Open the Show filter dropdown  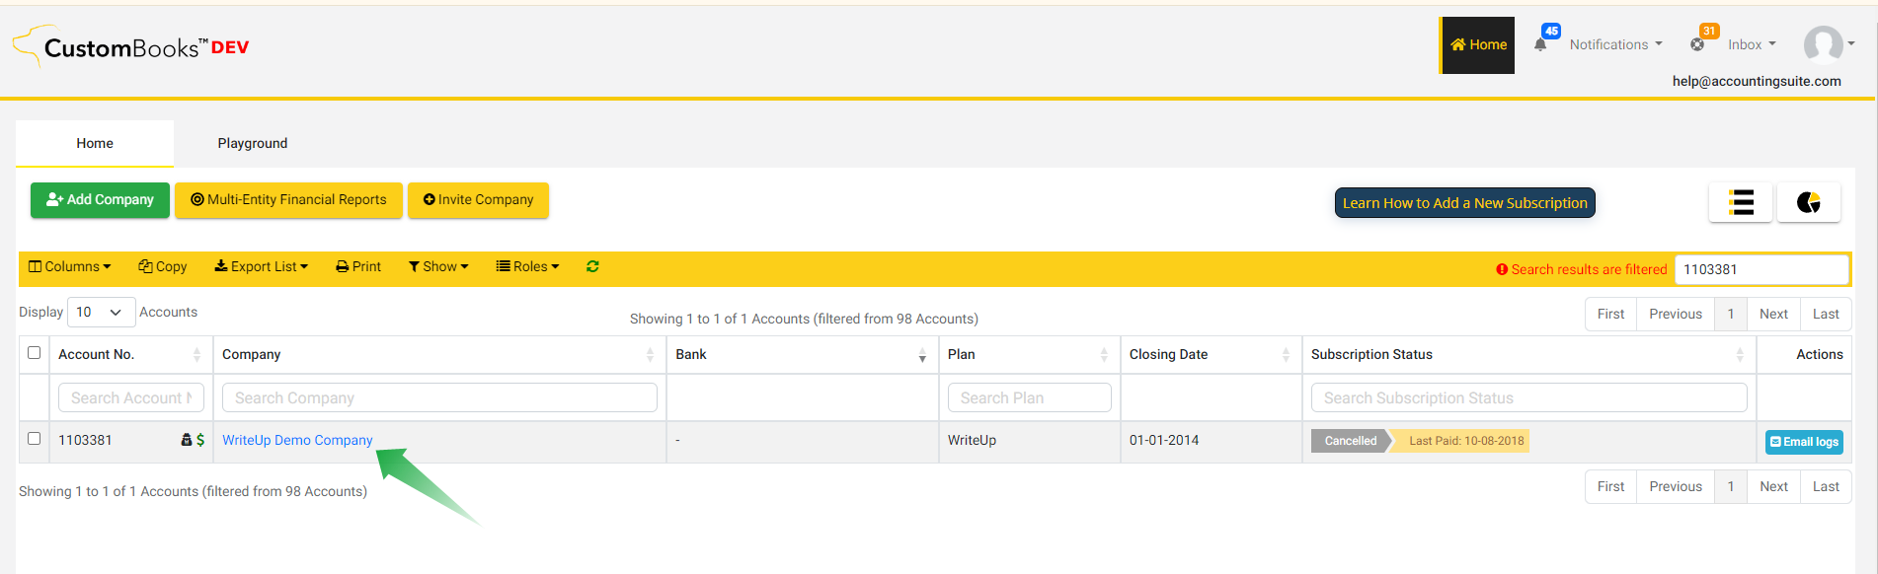point(438,266)
